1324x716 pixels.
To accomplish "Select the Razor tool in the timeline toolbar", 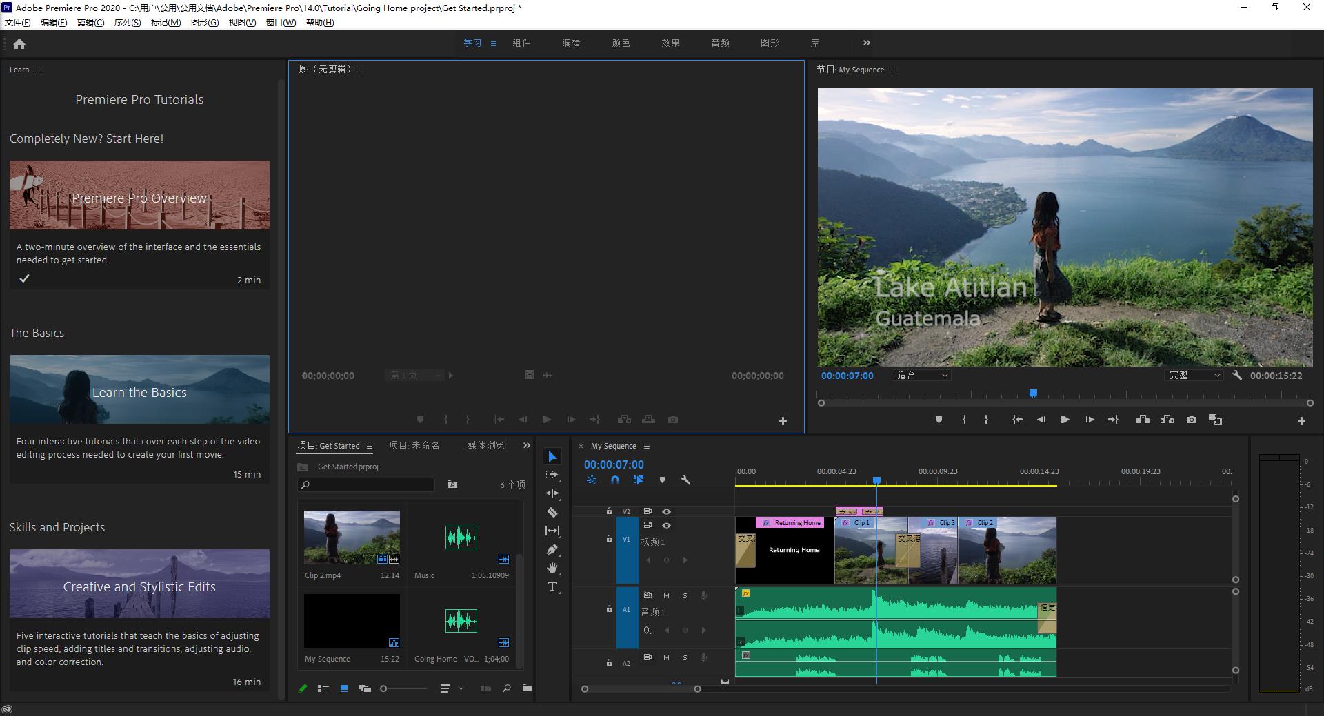I will 552,512.
